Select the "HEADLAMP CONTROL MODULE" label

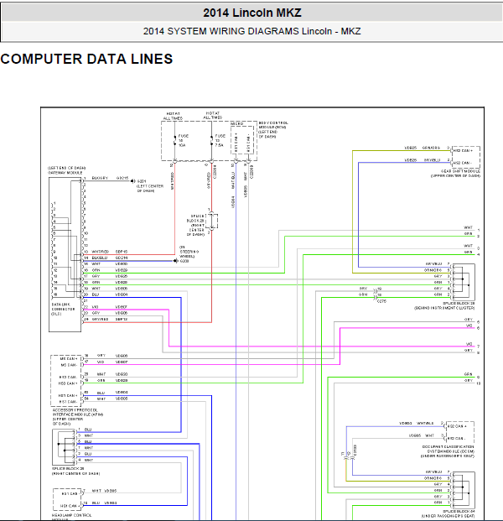[72, 517]
